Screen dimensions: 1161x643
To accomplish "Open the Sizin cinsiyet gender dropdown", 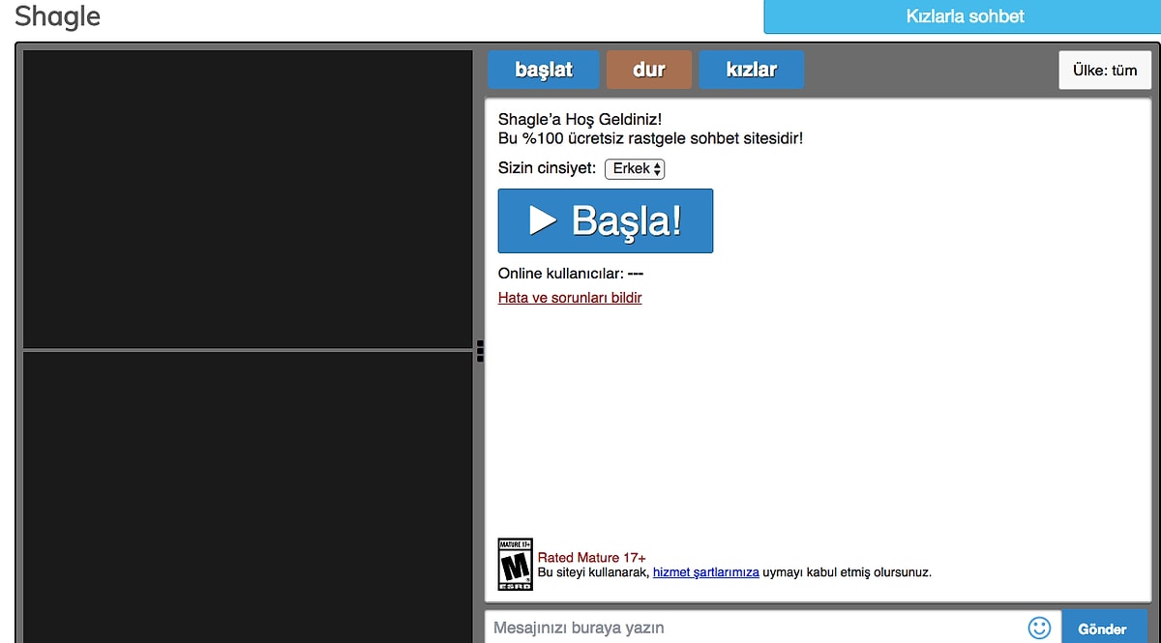I will (x=635, y=169).
